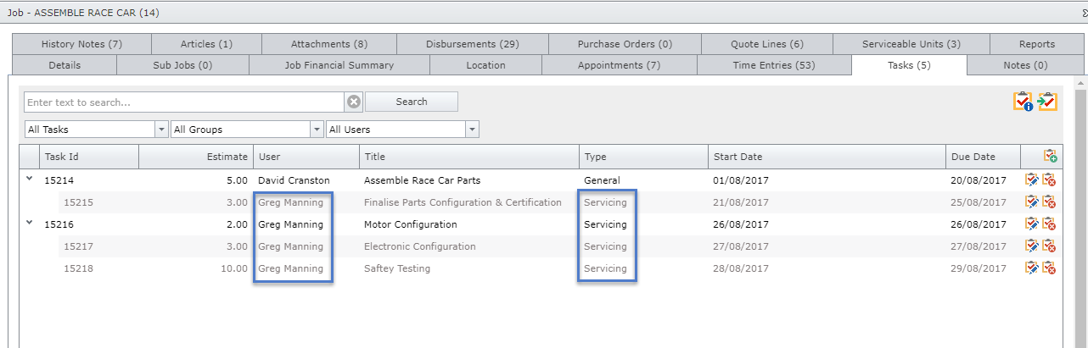Click the task info clipboard icon
This screenshot has width=1088, height=348.
pyautogui.click(x=1023, y=102)
